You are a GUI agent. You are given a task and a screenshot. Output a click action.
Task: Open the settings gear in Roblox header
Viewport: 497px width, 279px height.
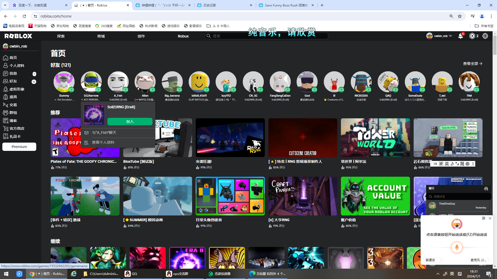(x=485, y=36)
